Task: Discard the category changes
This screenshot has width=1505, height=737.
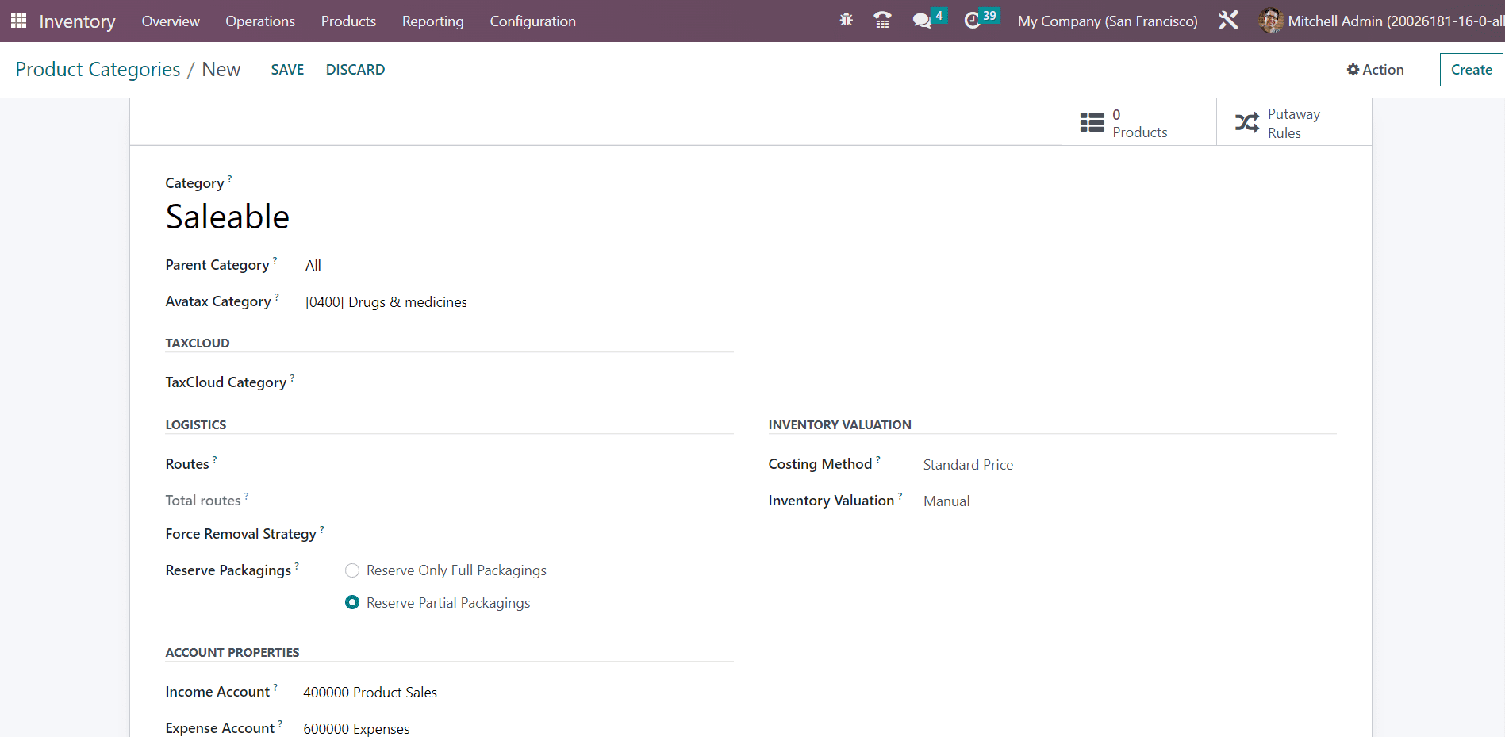Action: click(x=355, y=70)
